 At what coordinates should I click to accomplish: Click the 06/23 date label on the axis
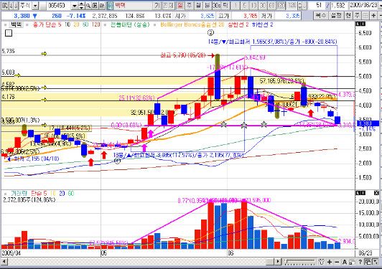point(365,253)
